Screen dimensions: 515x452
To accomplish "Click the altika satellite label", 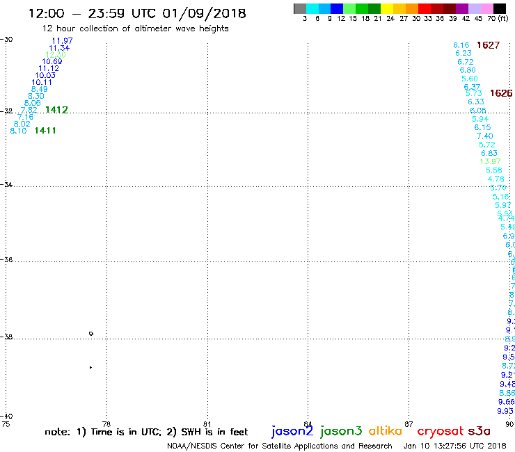I will pyautogui.click(x=386, y=431).
